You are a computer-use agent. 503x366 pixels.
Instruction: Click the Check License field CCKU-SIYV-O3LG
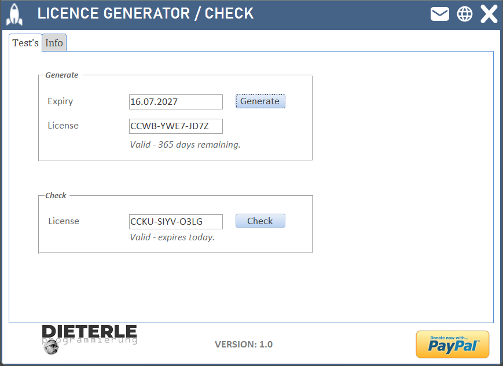pyautogui.click(x=176, y=222)
